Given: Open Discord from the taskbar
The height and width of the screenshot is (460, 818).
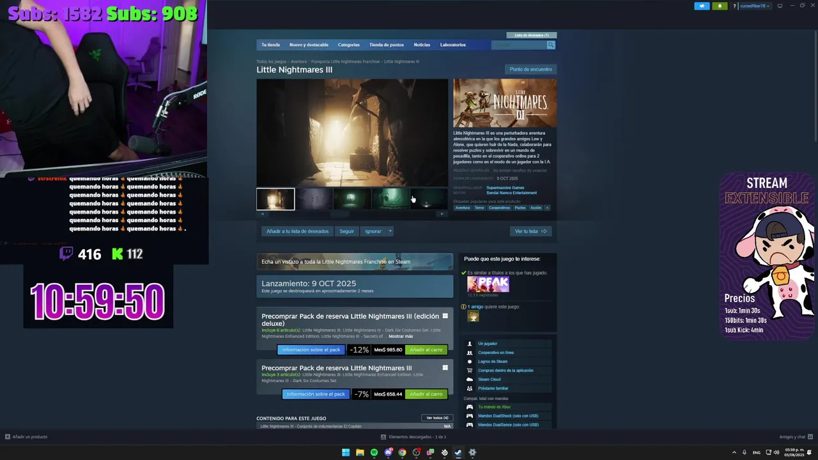Looking at the screenshot, I should click(388, 452).
